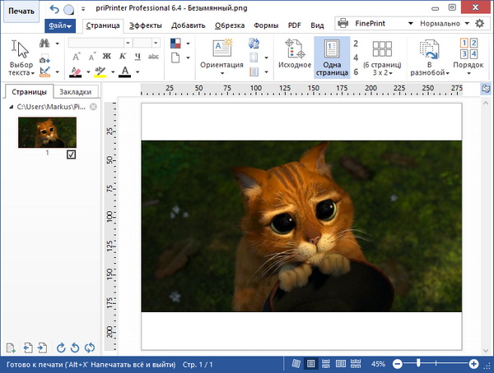Click the text eraser color icon
This screenshot has height=373, width=494.
pos(76,72)
